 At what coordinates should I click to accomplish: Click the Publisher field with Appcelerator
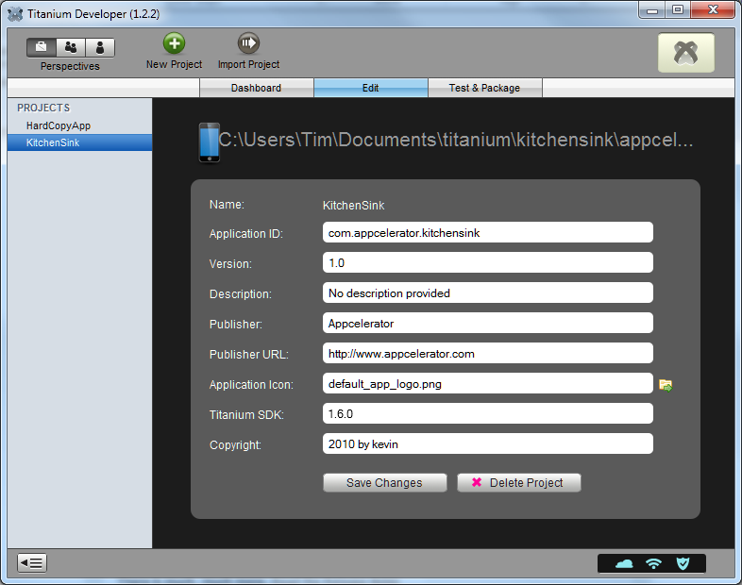tap(488, 323)
